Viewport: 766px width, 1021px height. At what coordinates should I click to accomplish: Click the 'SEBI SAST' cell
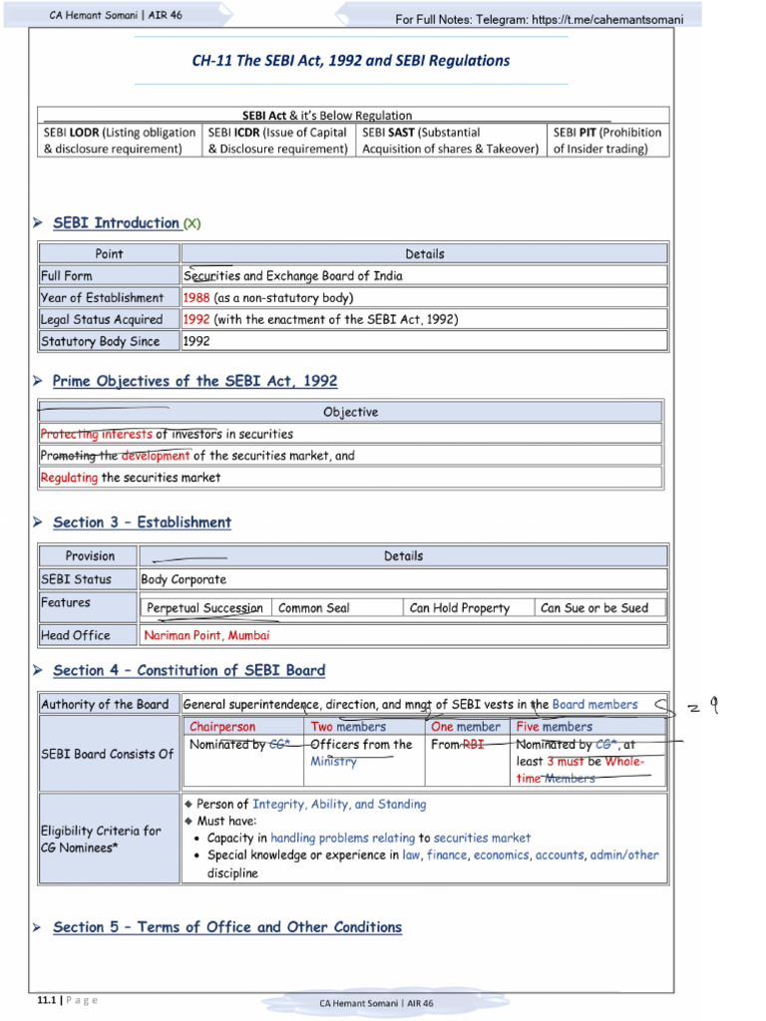[451, 141]
